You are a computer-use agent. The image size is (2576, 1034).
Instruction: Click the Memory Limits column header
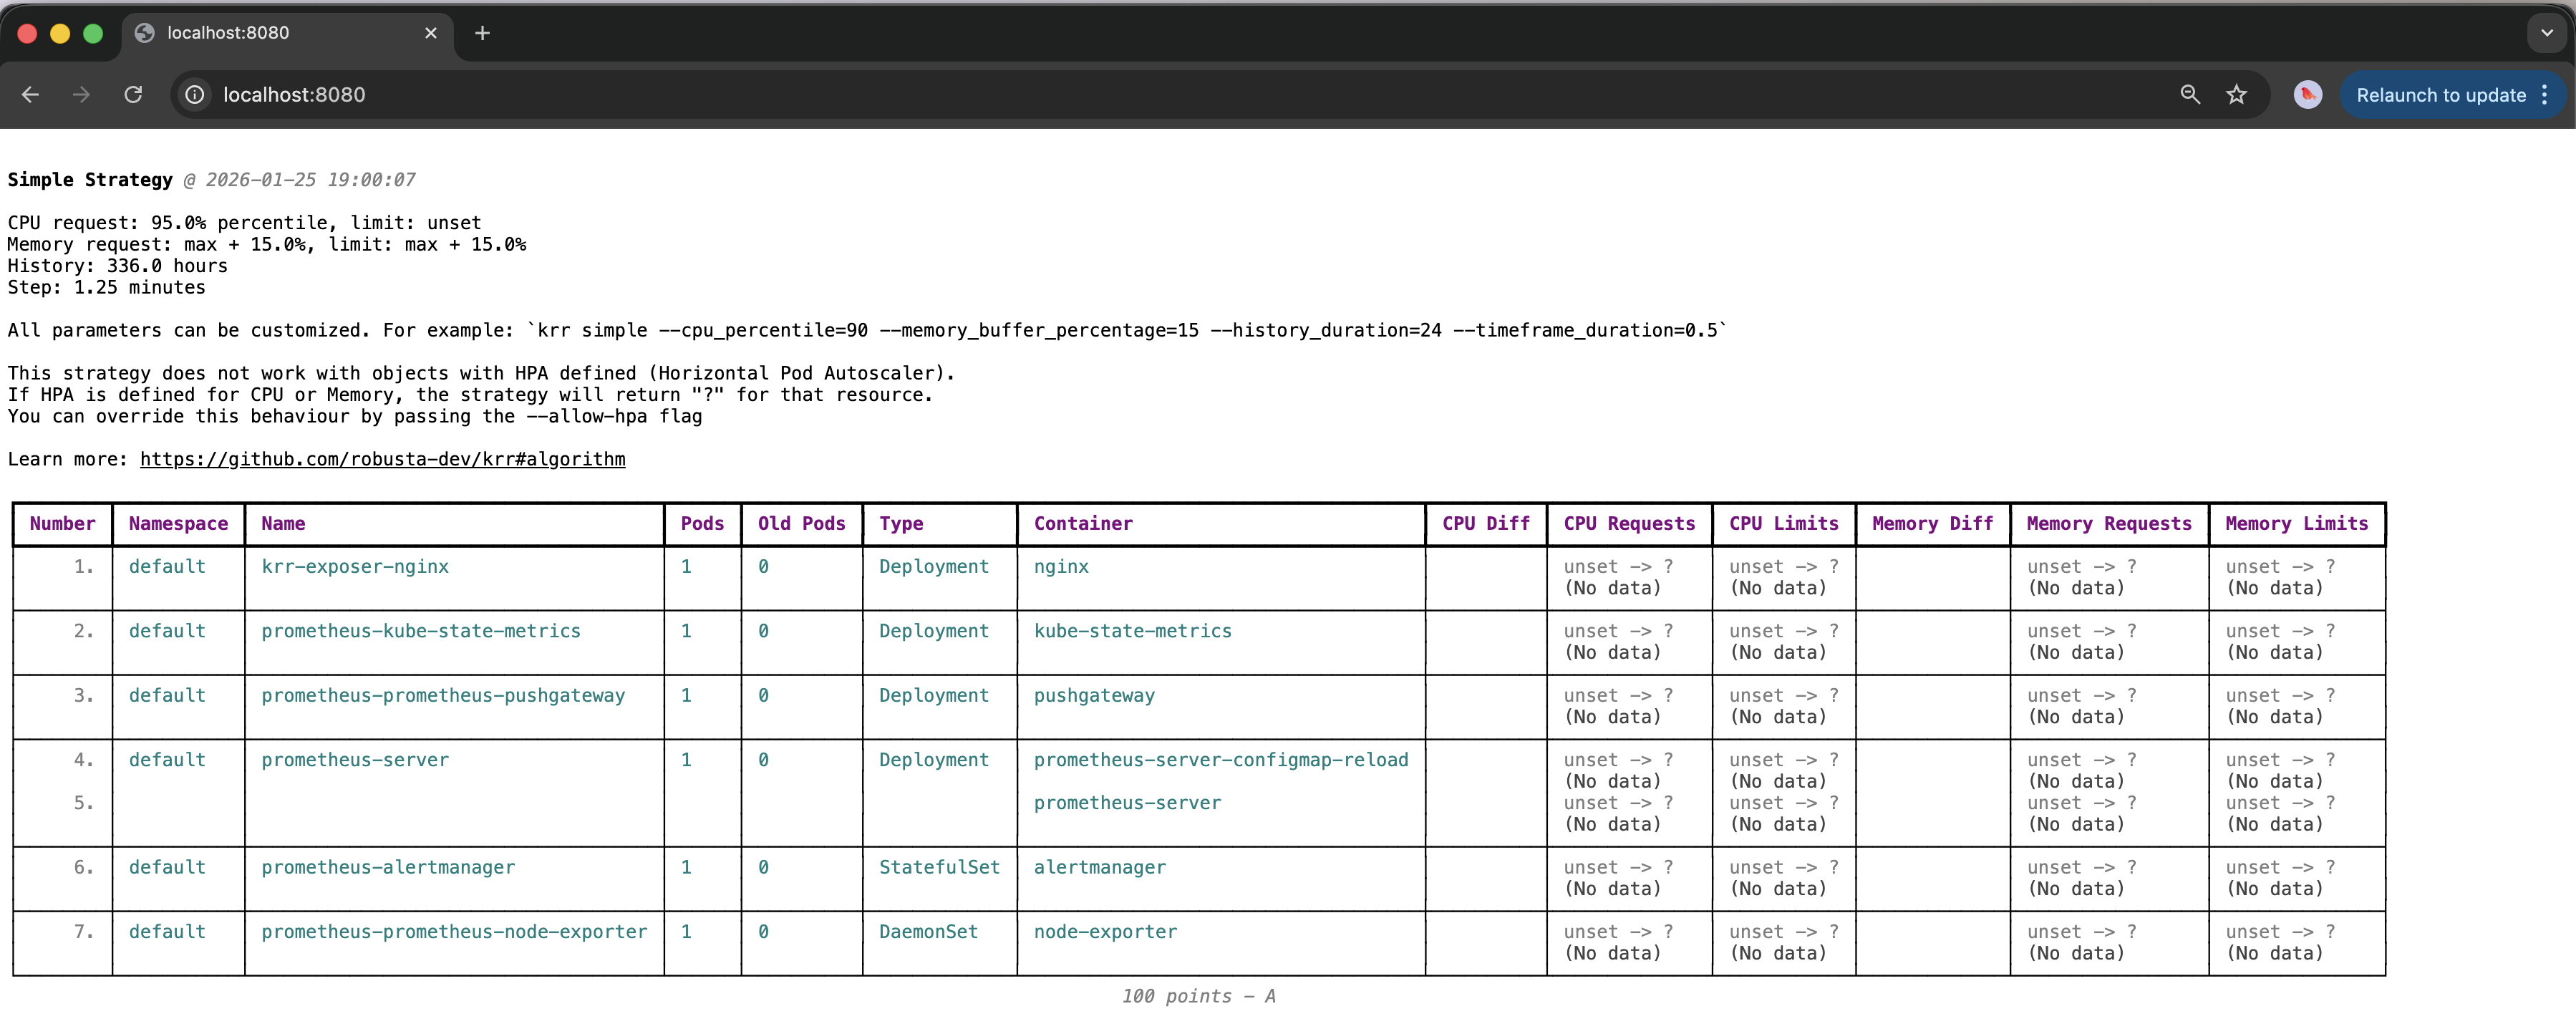2296,523
